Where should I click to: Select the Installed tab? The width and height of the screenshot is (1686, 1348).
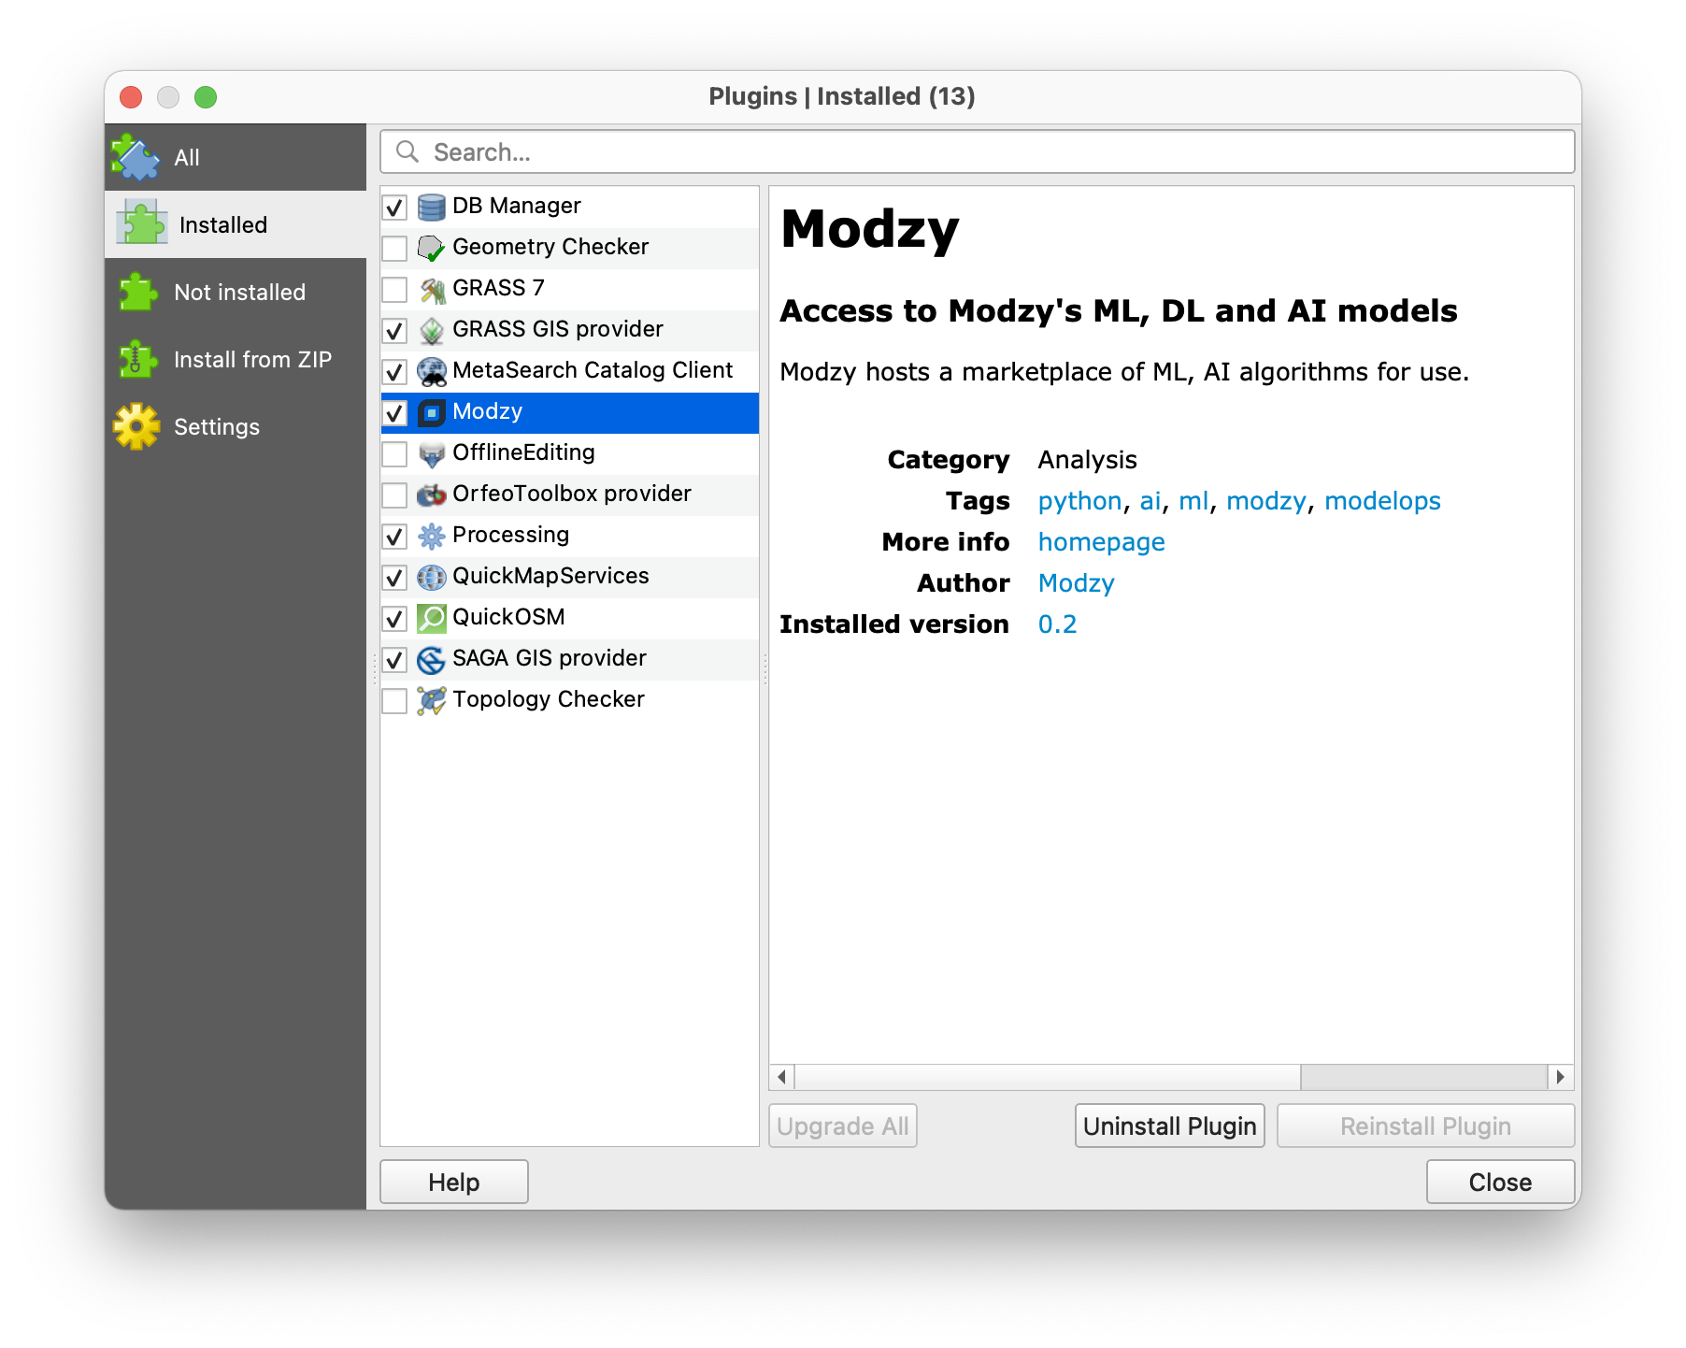pyautogui.click(x=236, y=224)
